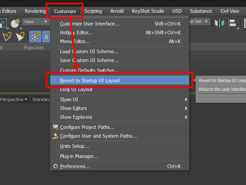Click the Show UI submenu arrow
Screen dimensions: 246x185
[186, 100]
